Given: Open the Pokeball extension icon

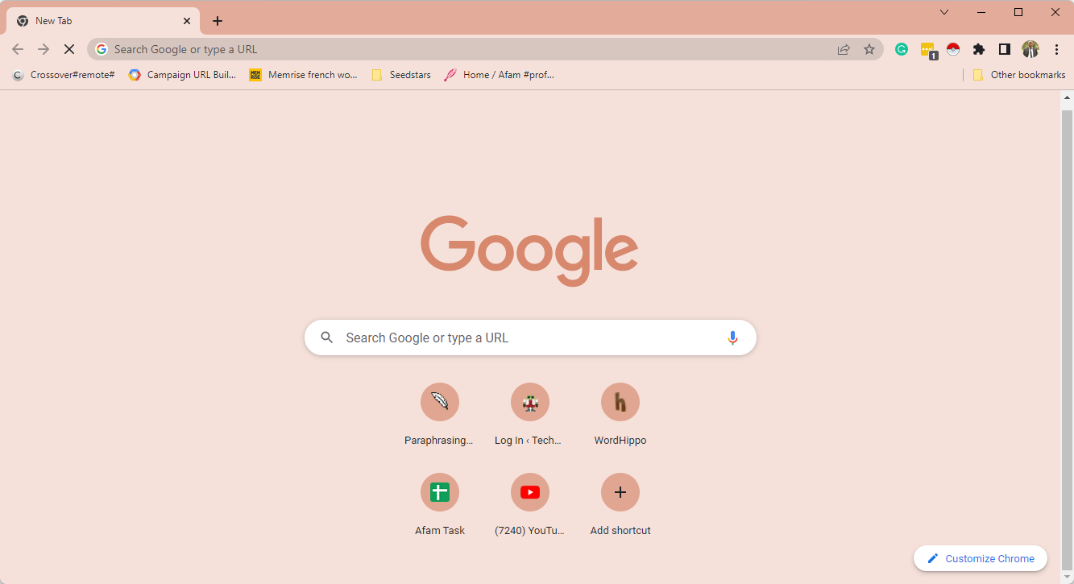Looking at the screenshot, I should click(953, 49).
